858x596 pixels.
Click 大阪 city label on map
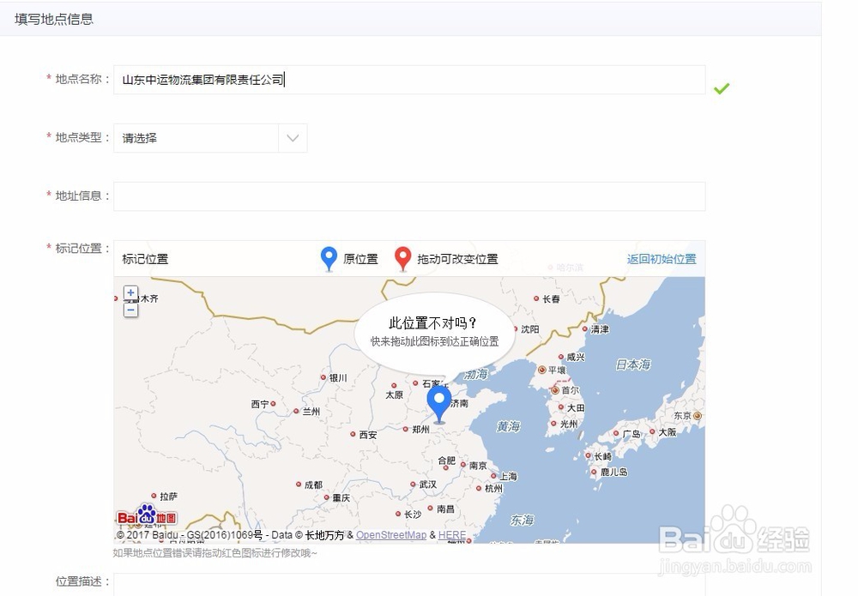click(x=668, y=432)
